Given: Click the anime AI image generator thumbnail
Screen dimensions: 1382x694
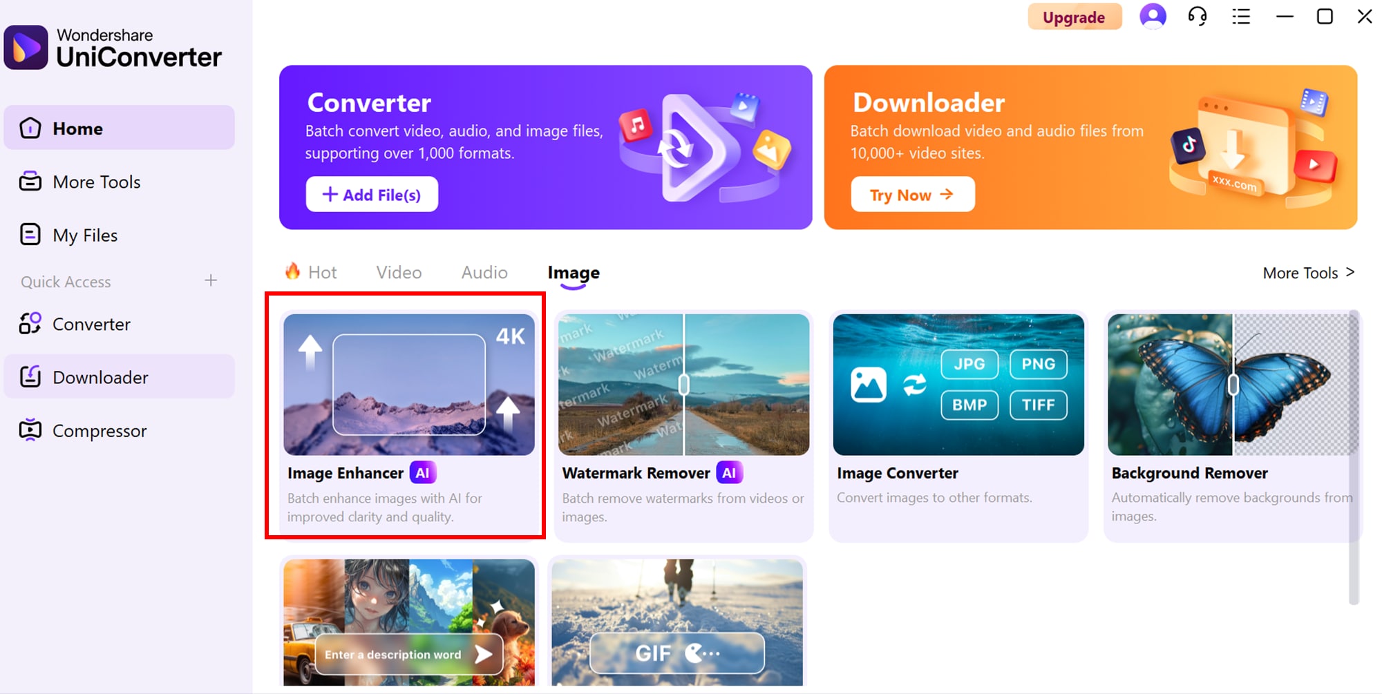Looking at the screenshot, I should pyautogui.click(x=409, y=622).
